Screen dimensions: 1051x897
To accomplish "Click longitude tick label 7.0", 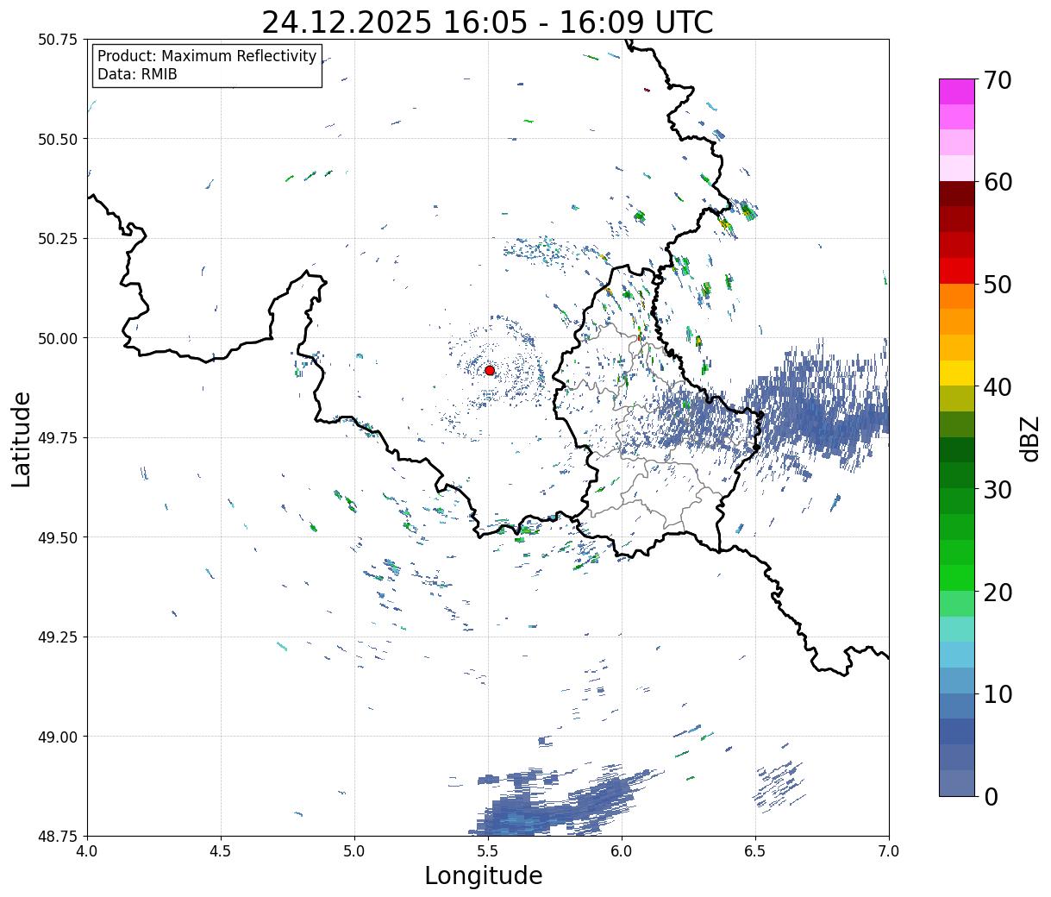I will click(x=889, y=851).
